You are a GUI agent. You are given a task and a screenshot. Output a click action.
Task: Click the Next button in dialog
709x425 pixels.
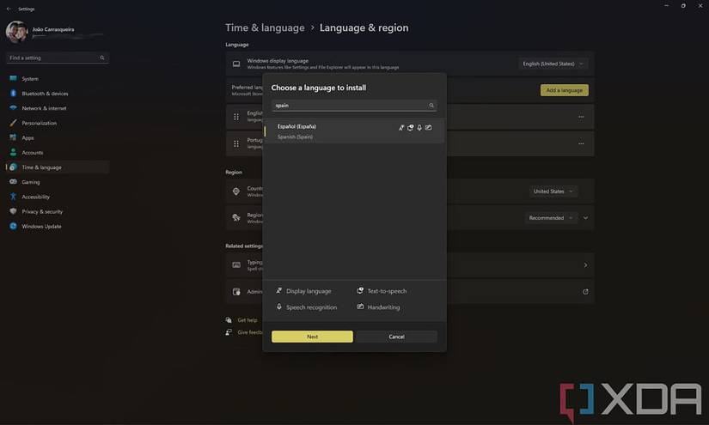313,337
